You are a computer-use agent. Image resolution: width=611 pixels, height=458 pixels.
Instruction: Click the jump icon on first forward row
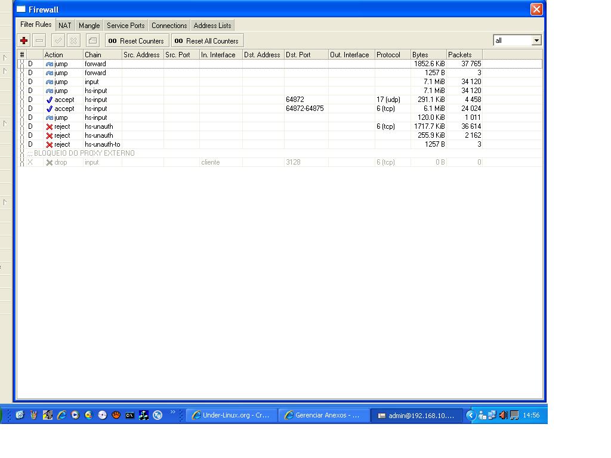pyautogui.click(x=50, y=64)
